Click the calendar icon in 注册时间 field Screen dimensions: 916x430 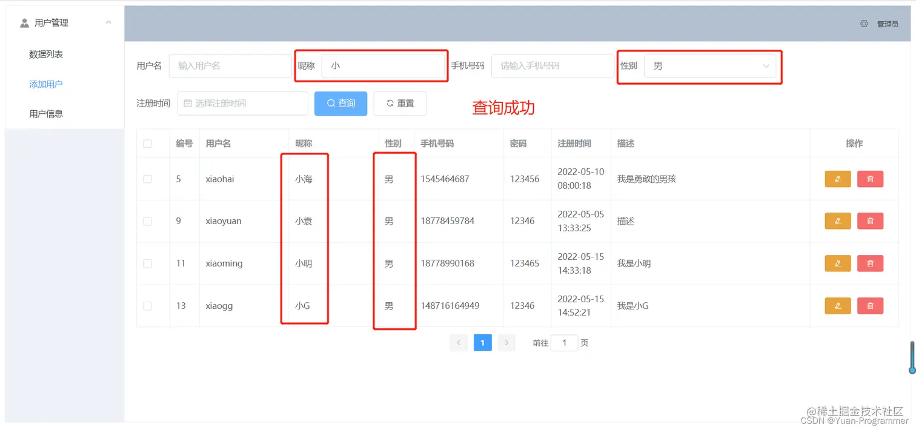pyautogui.click(x=187, y=103)
